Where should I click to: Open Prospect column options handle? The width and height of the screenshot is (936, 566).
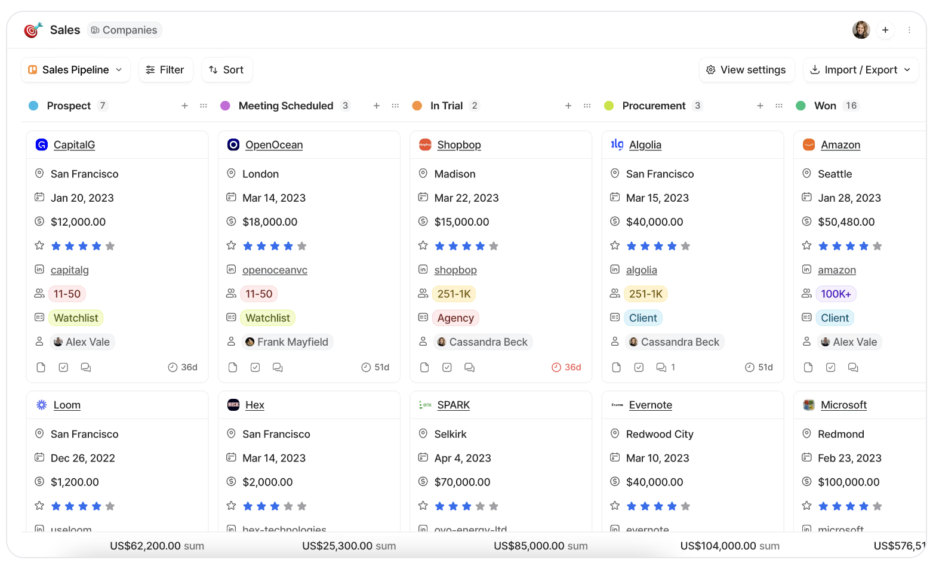point(204,106)
